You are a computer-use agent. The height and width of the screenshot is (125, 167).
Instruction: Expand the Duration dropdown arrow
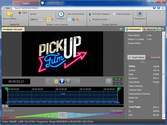61,21
